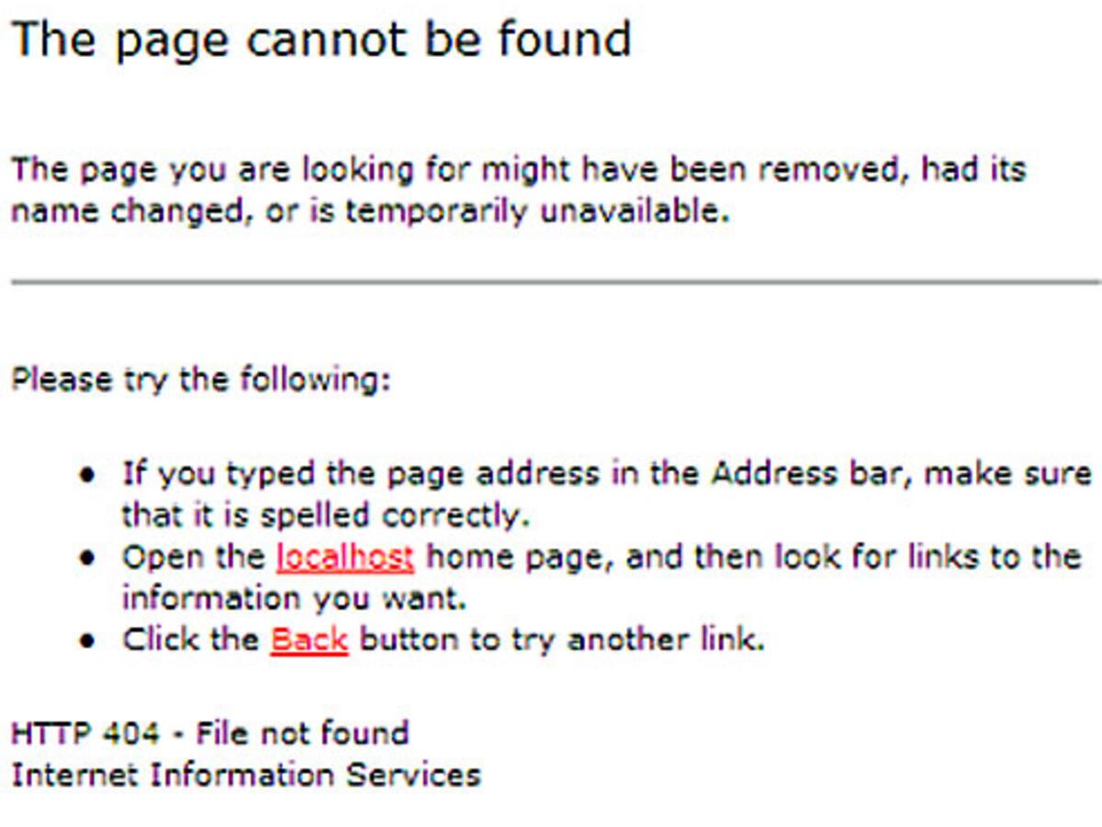This screenshot has height=827, width=1102.
Task: Click the 'The page cannot be found' heading
Action: (321, 40)
